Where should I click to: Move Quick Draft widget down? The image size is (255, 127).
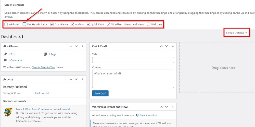166,46
